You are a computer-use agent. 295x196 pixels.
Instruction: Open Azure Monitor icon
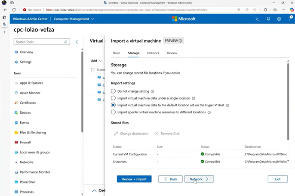pyautogui.click(x=16, y=93)
